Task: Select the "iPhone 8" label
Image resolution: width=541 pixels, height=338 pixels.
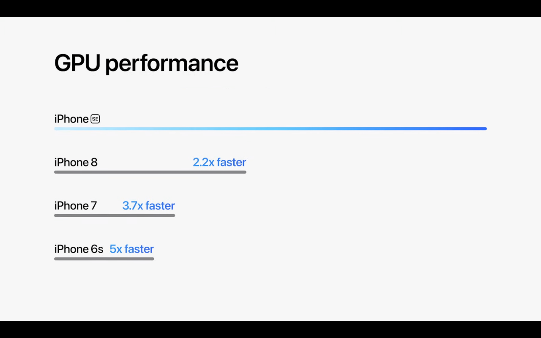Action: (x=76, y=162)
